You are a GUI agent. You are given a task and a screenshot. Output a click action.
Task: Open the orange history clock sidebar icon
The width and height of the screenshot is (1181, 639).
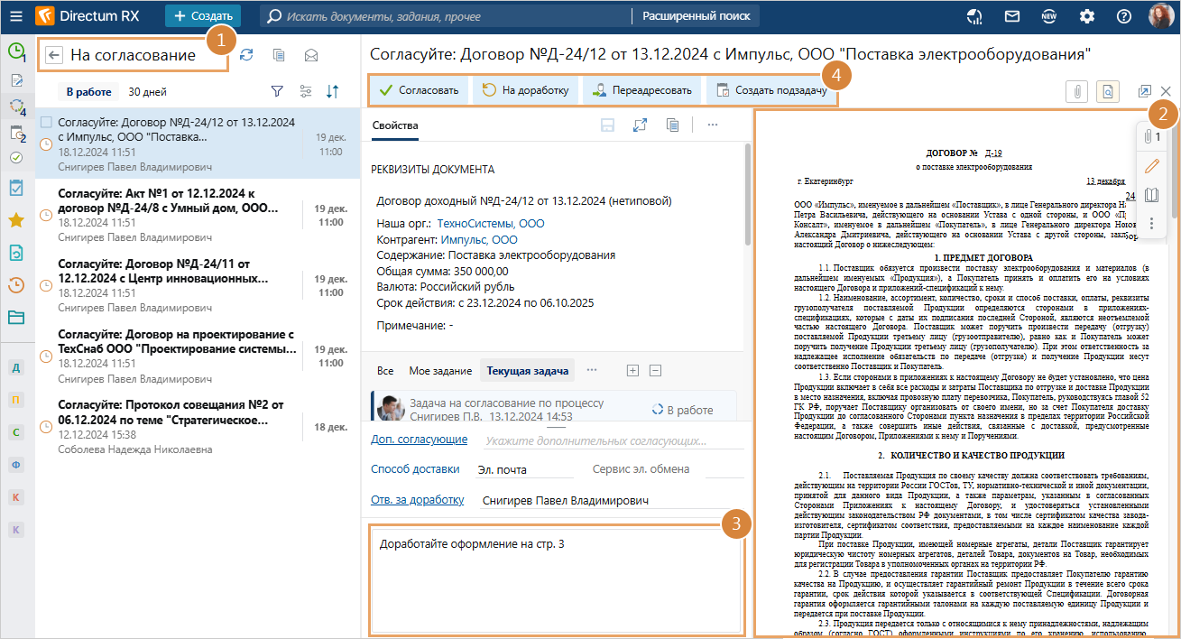point(16,285)
